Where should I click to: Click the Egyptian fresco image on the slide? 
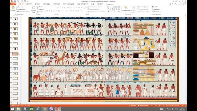click(104, 60)
